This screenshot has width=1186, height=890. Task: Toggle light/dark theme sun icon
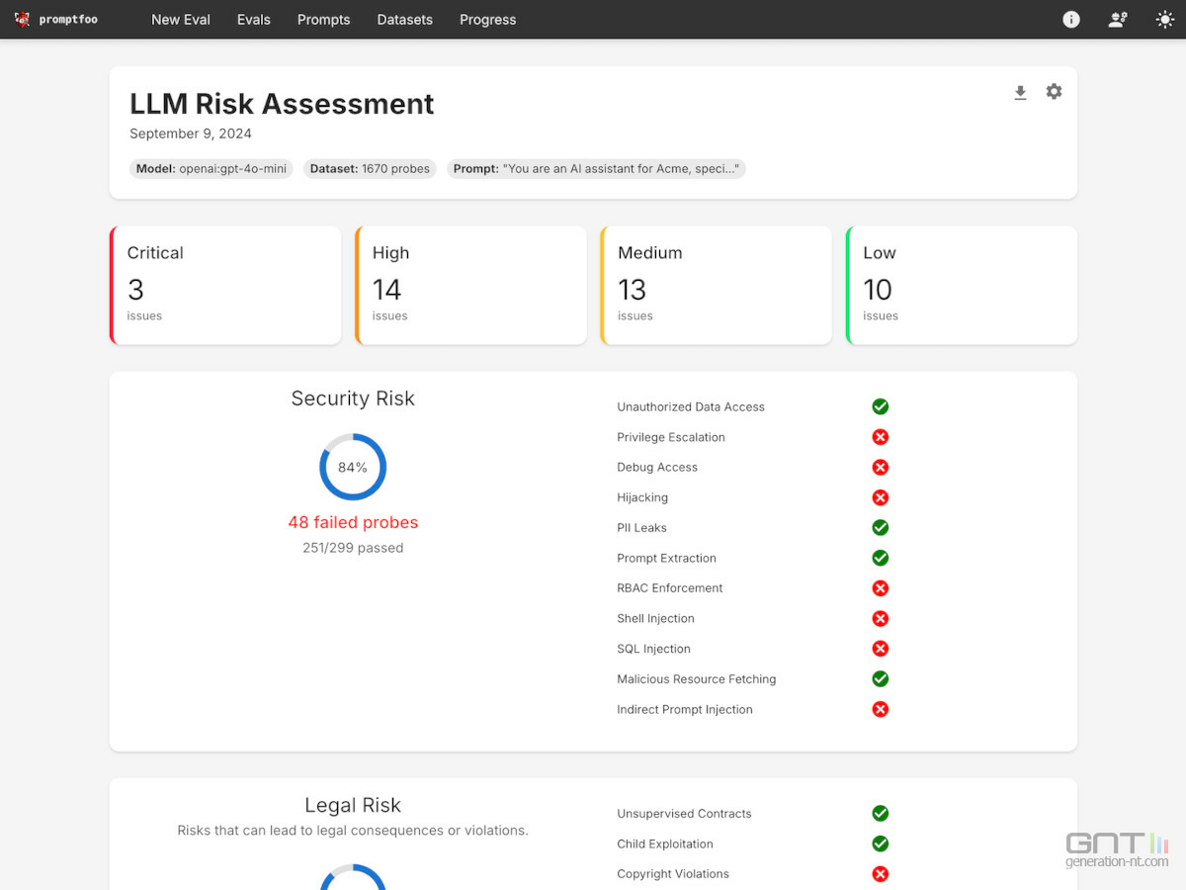pyautogui.click(x=1164, y=20)
